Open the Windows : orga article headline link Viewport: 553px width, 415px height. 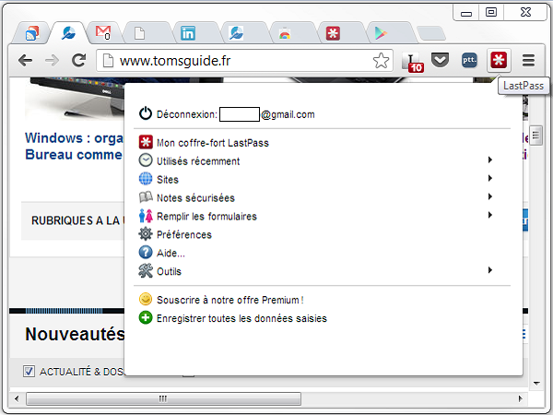[74, 146]
